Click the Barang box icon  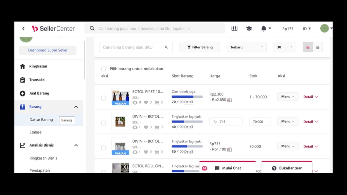tap(22, 107)
